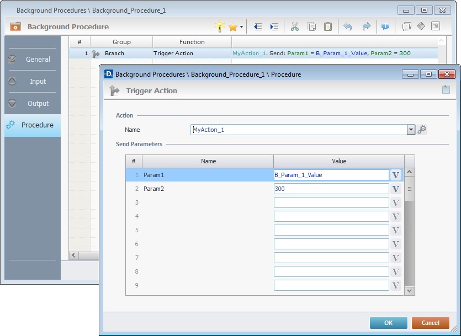The height and width of the screenshot is (336, 461).
Task: Click the Param2 value field showing 300
Action: [x=331, y=189]
